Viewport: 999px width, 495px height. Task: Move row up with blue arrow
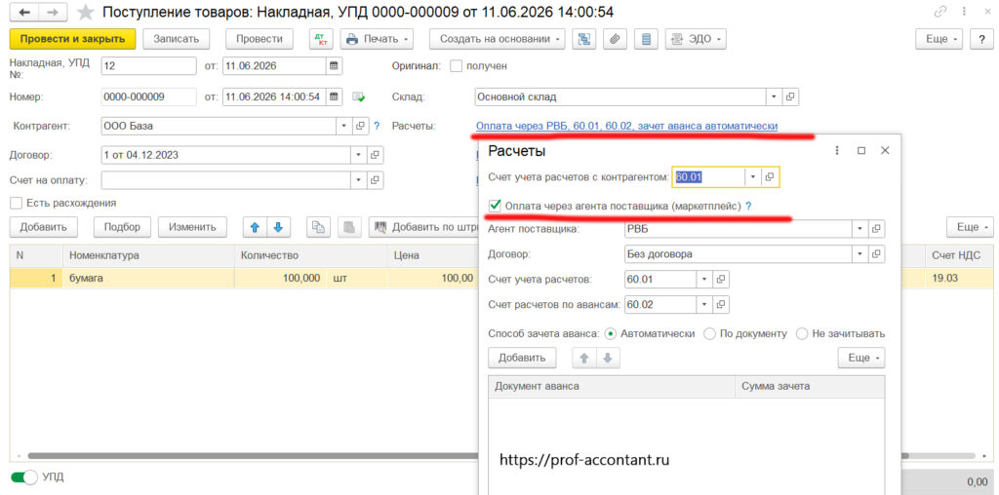pos(255,227)
